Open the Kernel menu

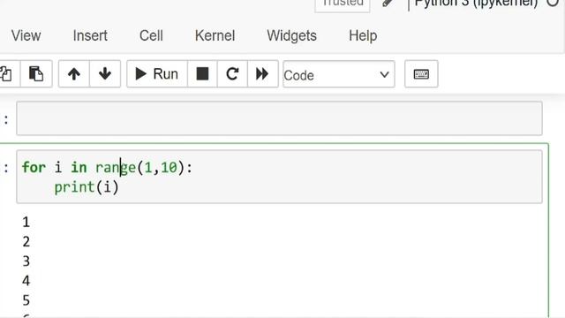215,35
